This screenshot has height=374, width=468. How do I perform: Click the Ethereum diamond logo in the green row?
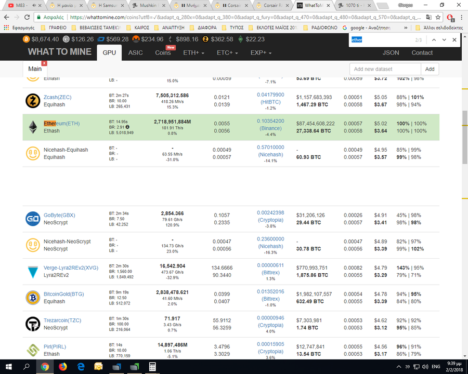pyautogui.click(x=33, y=127)
